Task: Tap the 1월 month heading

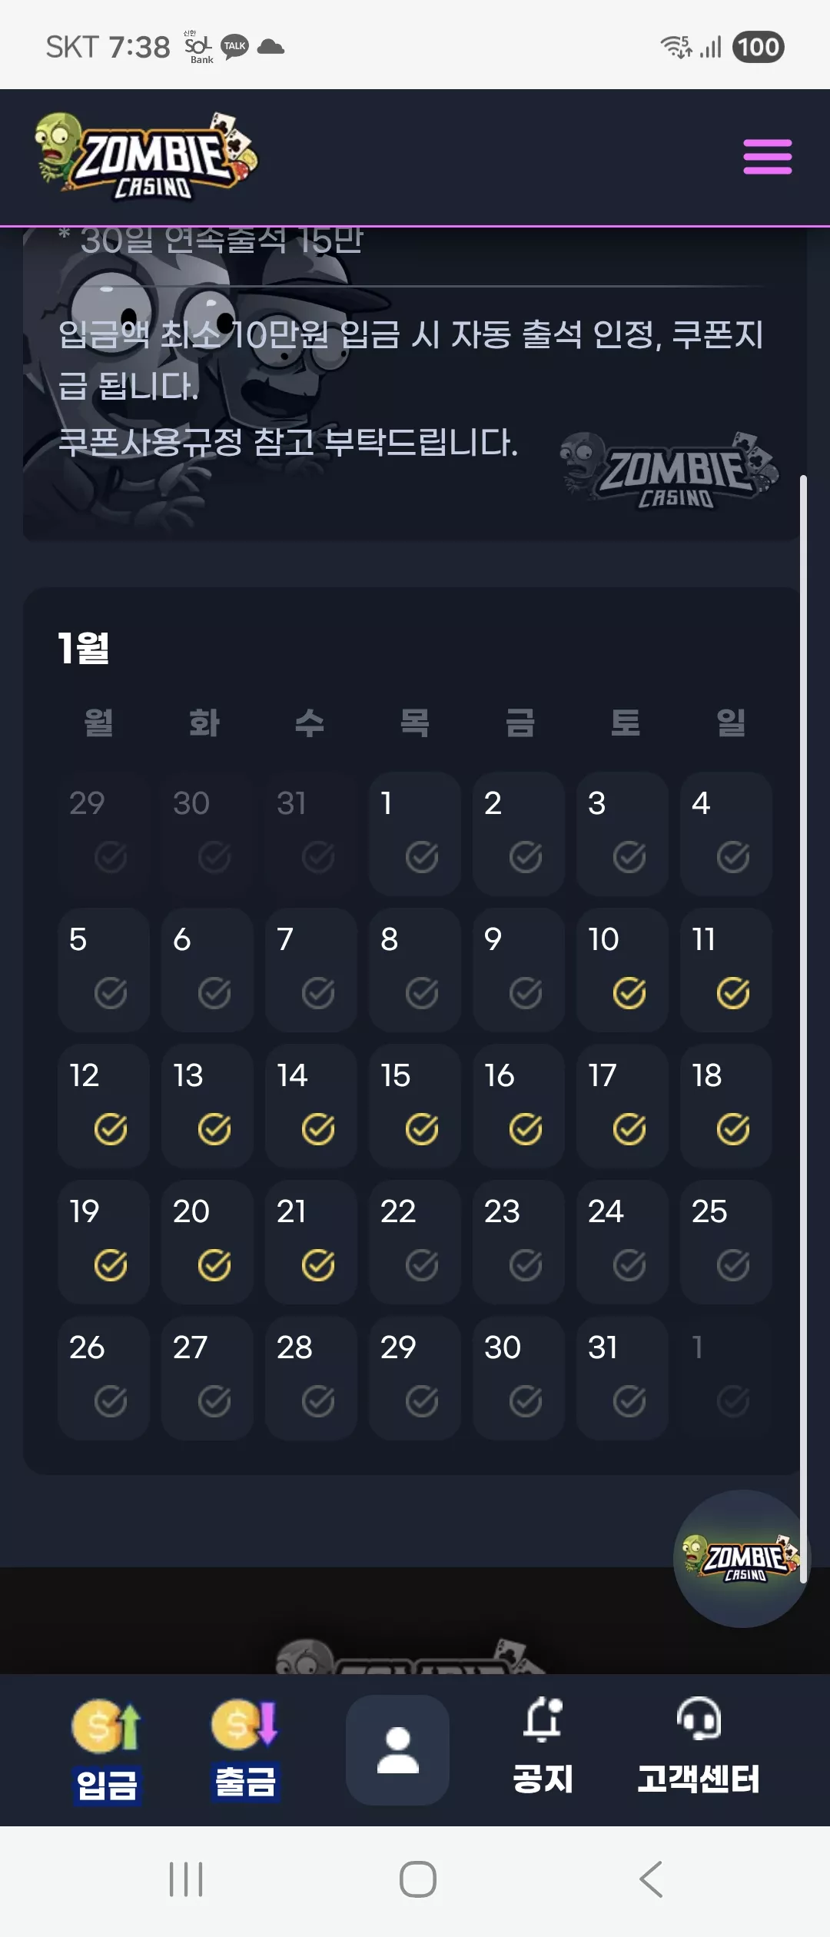Action: pos(84,648)
